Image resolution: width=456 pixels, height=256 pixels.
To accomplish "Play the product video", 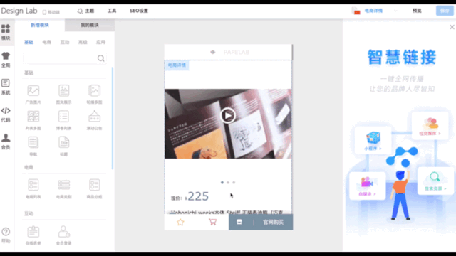I will click(x=228, y=115).
